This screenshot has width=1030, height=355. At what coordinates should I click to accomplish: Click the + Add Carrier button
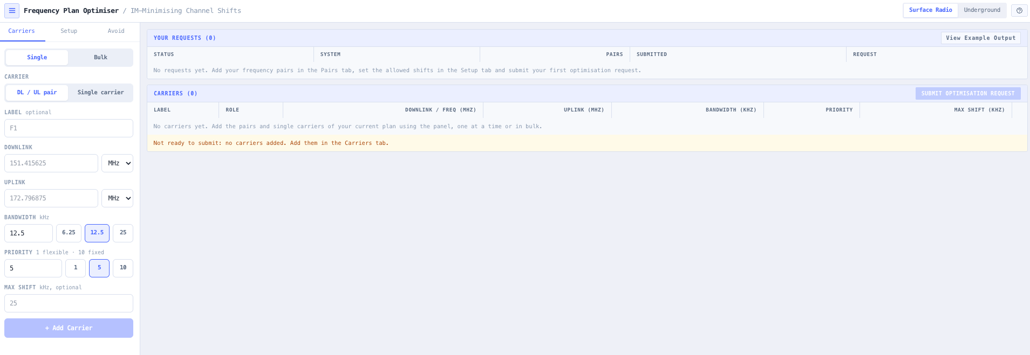[69, 328]
